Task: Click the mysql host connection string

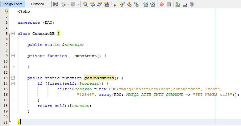Action: [160, 89]
